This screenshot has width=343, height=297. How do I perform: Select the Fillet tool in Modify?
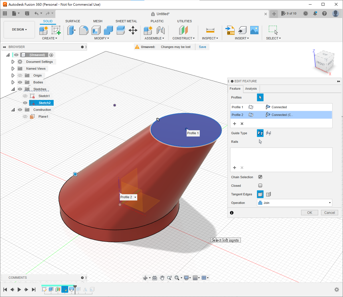click(84, 30)
